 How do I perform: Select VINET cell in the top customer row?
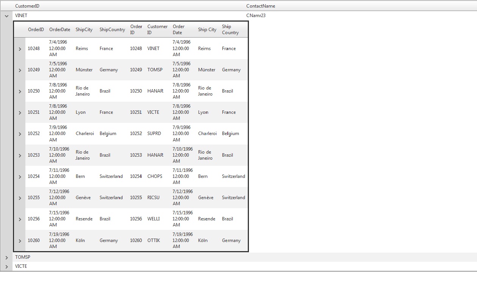(21, 16)
